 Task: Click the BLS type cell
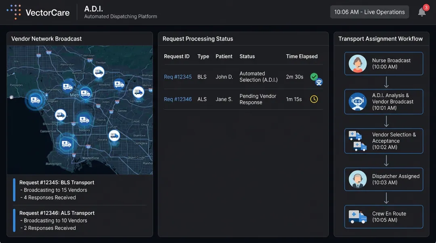pos(202,77)
